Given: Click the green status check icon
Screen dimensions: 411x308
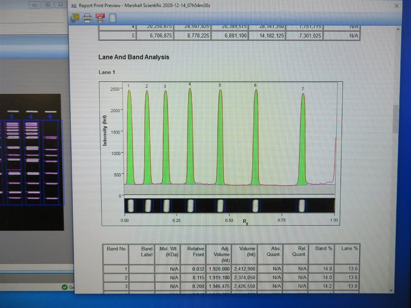Looking at the screenshot, I should 65,287.
